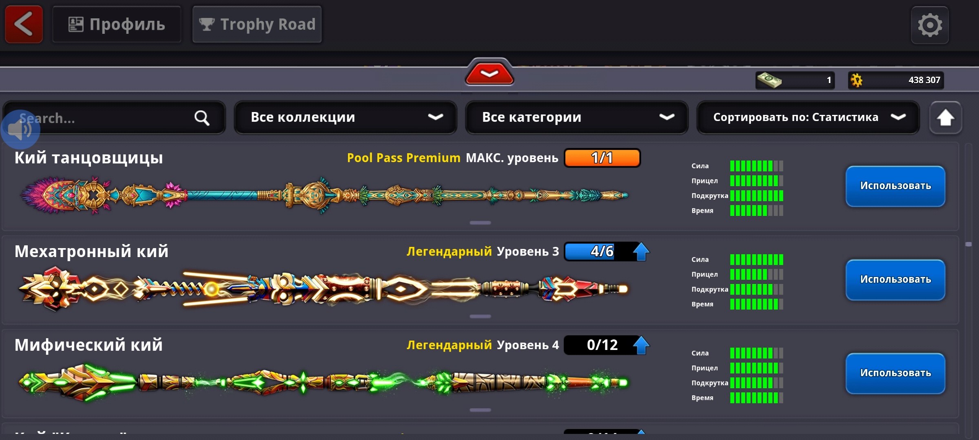Click the 4/6 upgrade progress bar
The image size is (979, 440).
(x=602, y=251)
